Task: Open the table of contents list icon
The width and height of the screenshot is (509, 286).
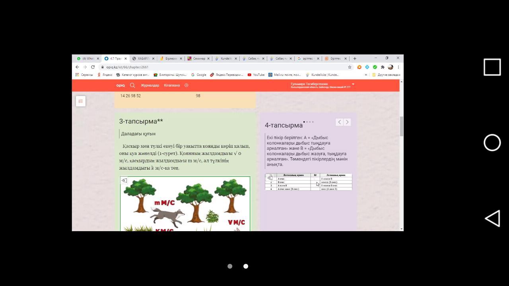Action: pyautogui.click(x=81, y=101)
